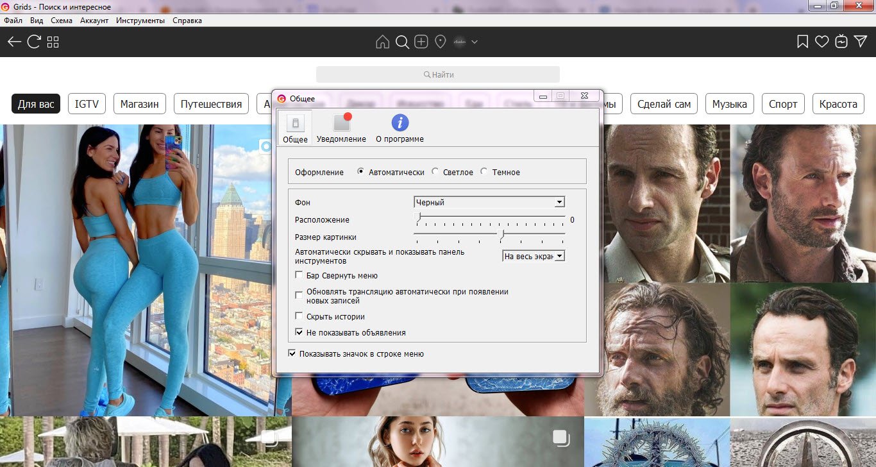Switch to the Уведомление tab

tap(341, 128)
